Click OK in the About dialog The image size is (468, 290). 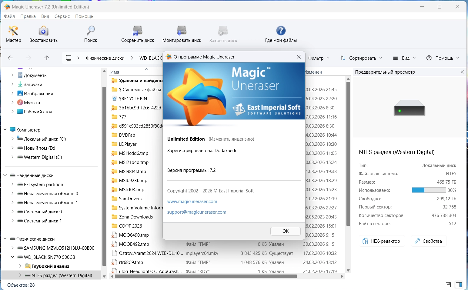(285, 231)
